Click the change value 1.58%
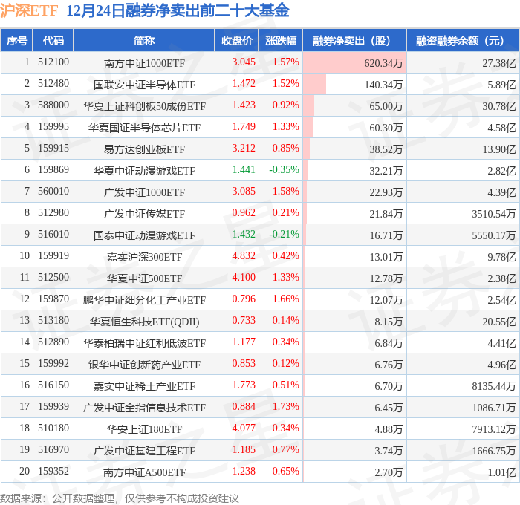The image size is (520, 505). click(285, 192)
